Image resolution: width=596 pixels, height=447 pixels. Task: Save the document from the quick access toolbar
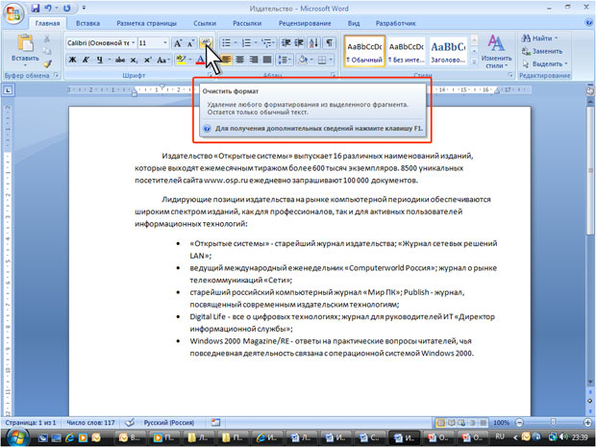[36, 8]
